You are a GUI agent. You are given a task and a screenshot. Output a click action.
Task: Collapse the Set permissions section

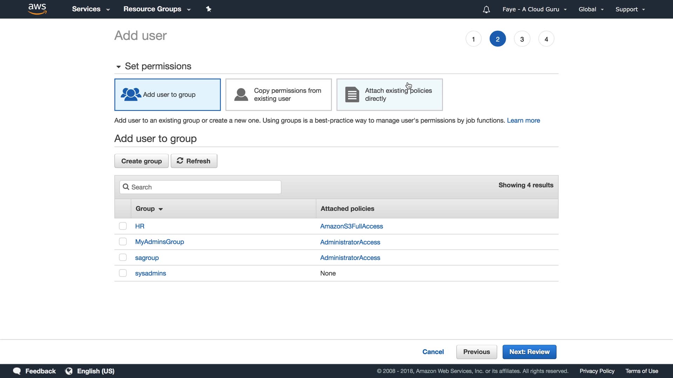(x=118, y=66)
